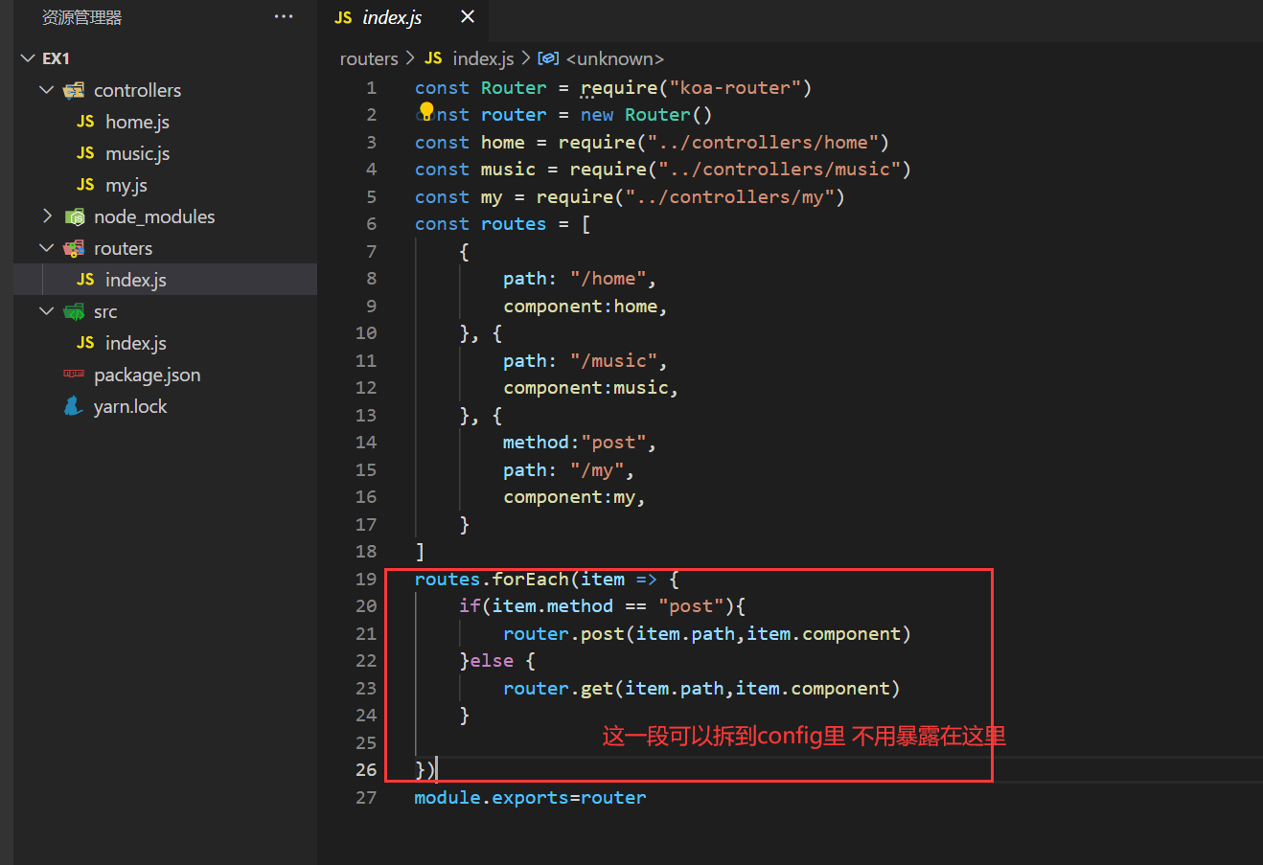This screenshot has height=865, width=1263.
Task: Click the npm icon beside package.json
Action: coord(74,375)
